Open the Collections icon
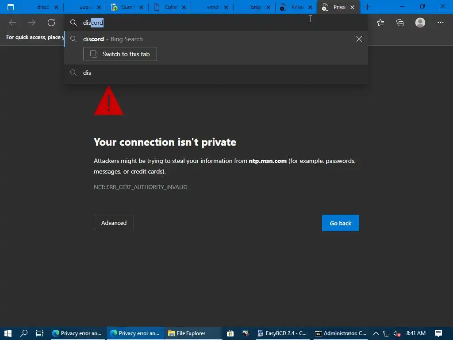The height and width of the screenshot is (340, 453). point(400,23)
